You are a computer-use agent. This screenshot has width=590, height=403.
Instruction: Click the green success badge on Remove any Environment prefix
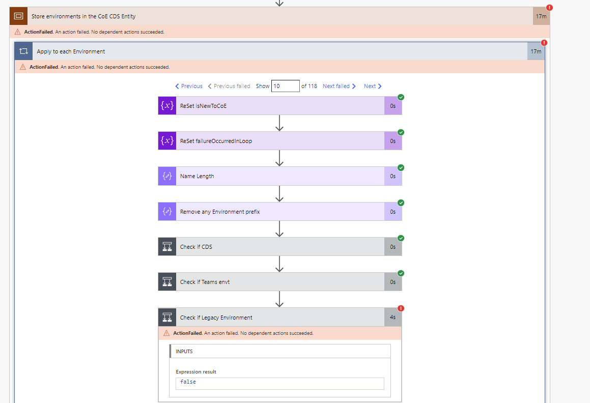pos(401,203)
